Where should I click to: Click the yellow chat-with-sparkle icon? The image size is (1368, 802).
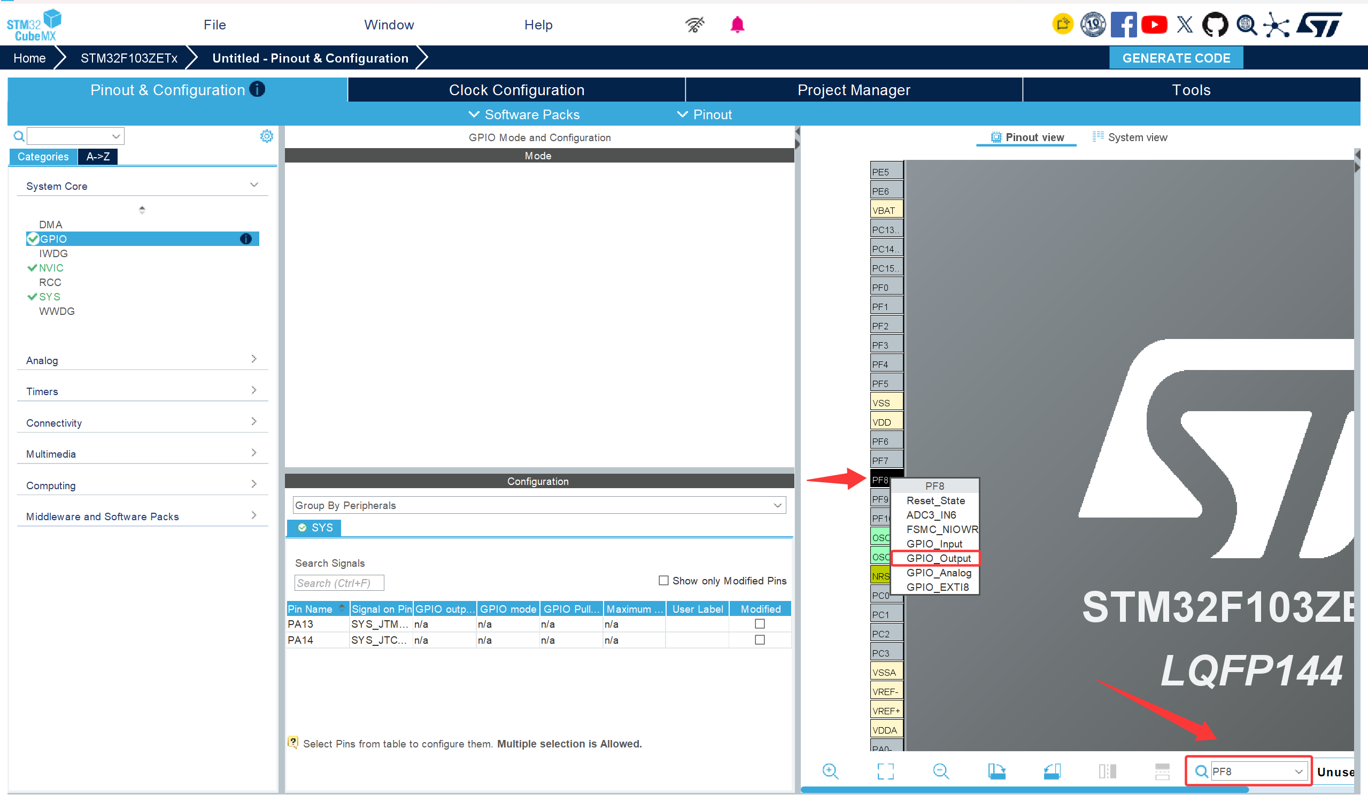pyautogui.click(x=1062, y=25)
